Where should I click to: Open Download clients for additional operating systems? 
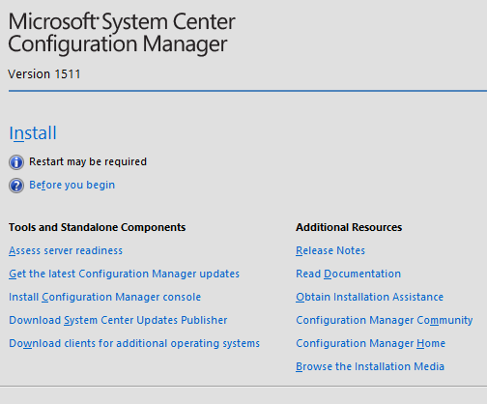tap(134, 343)
